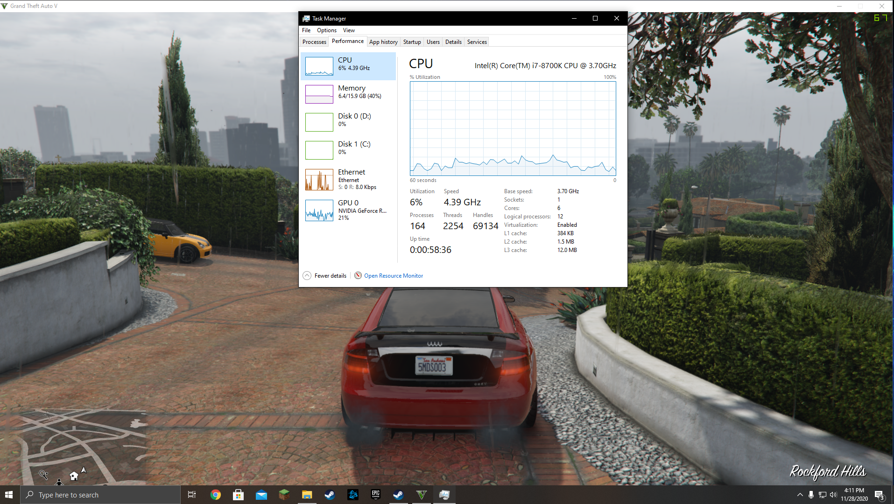Screen dimensions: 894x504
Task: Click the taskbar search box
Action: (100, 495)
